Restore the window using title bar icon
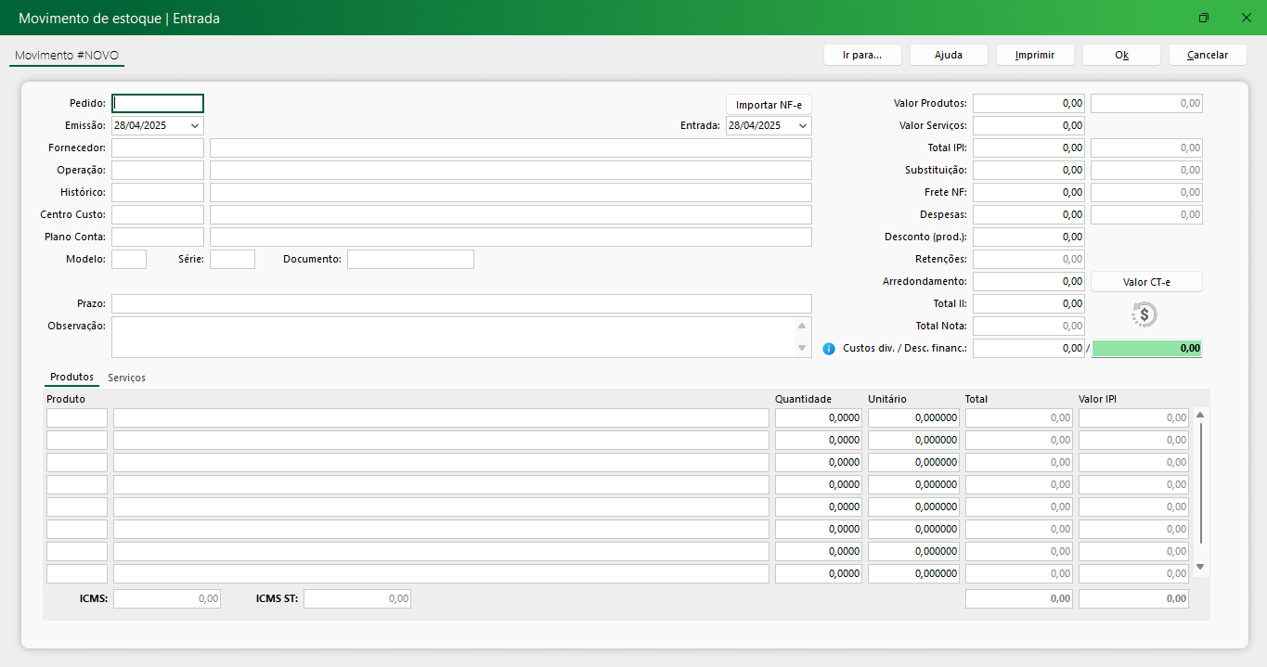 [1204, 19]
